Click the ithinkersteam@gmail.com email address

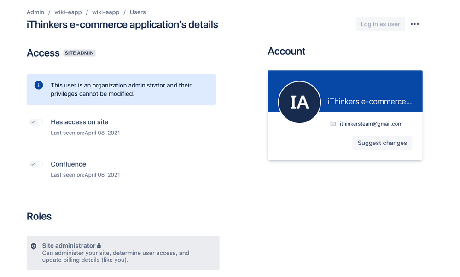tap(371, 124)
